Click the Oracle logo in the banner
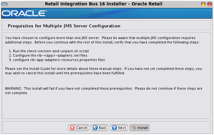 click(24, 13)
